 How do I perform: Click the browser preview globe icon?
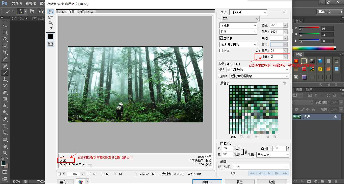[81, 181]
